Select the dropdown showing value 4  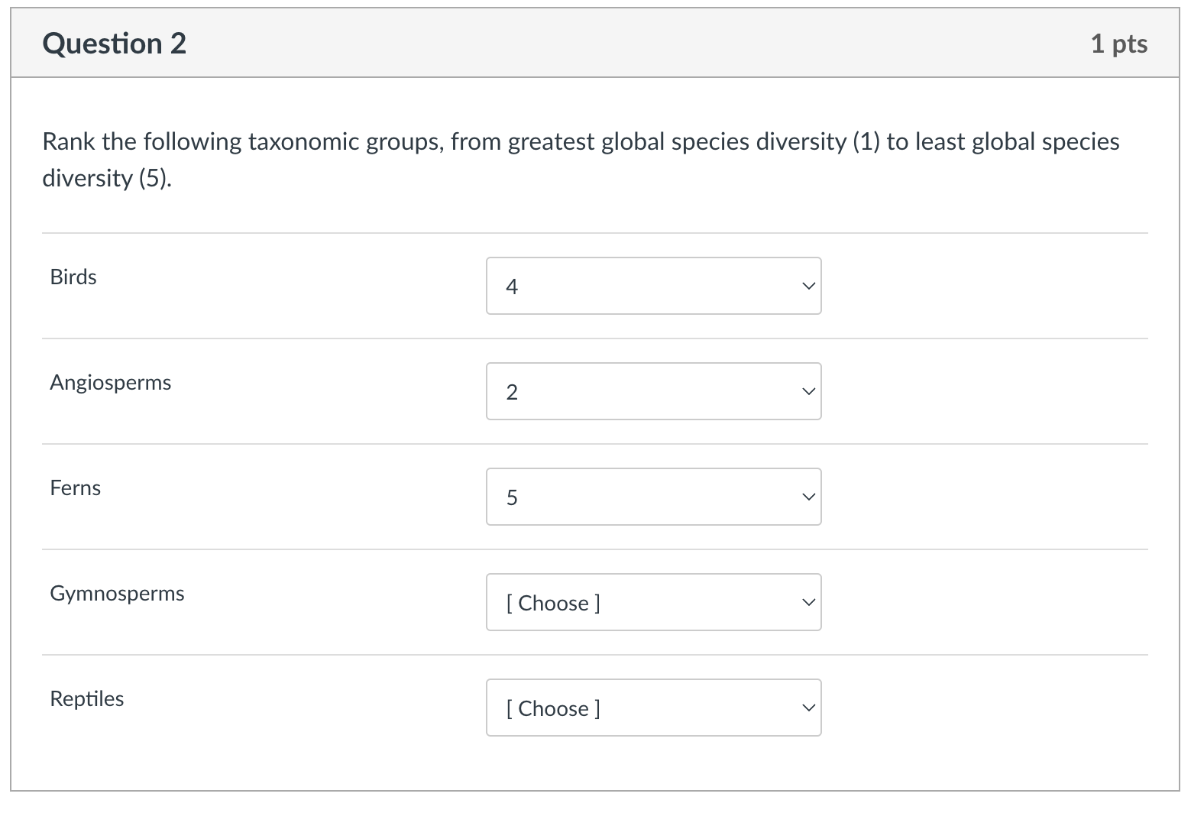pos(652,286)
